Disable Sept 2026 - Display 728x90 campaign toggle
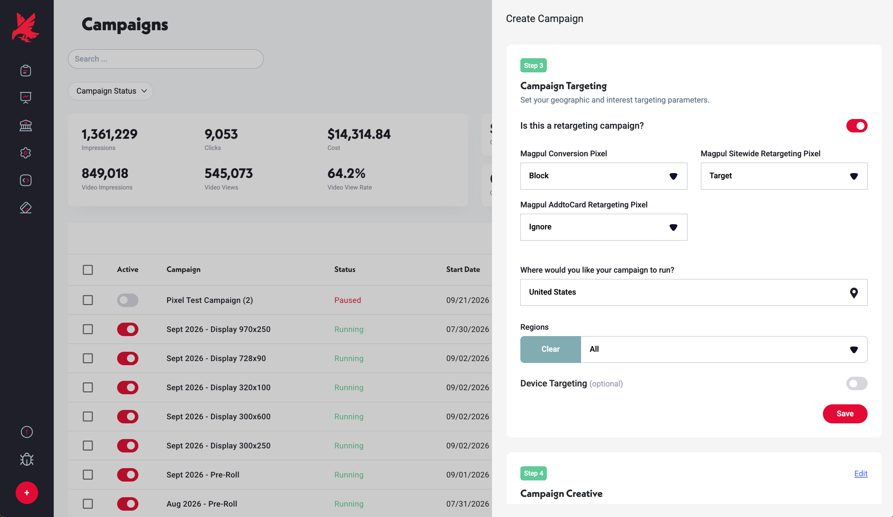893x517 pixels. 128,358
